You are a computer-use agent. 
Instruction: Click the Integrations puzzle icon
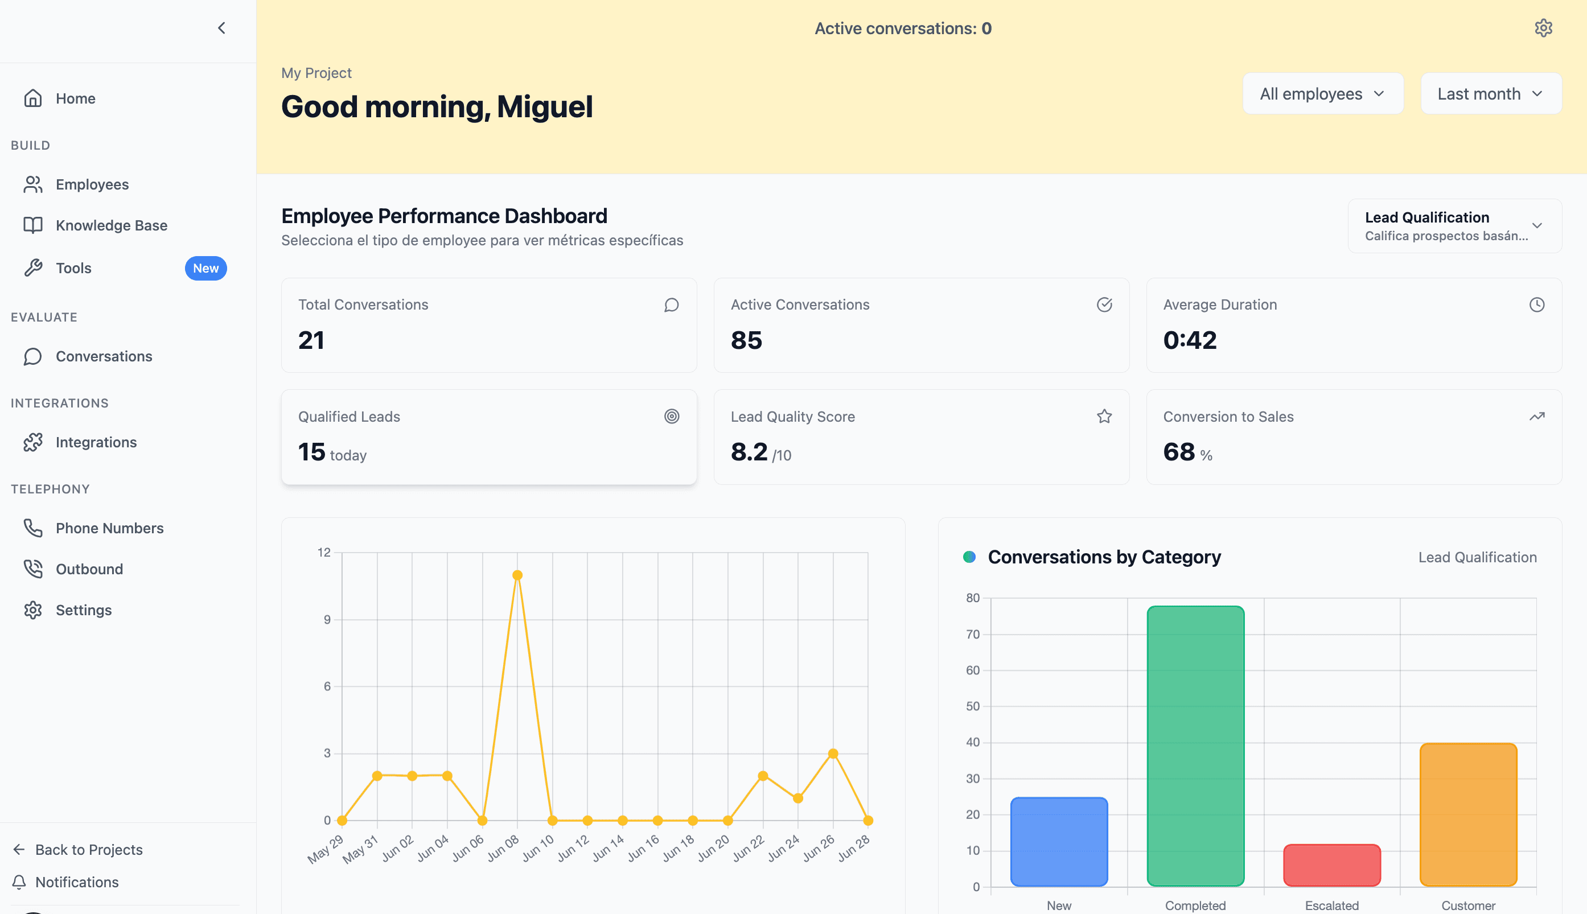[32, 443]
